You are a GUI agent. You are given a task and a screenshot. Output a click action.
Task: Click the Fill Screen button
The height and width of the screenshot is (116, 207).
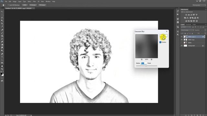click(42, 5)
